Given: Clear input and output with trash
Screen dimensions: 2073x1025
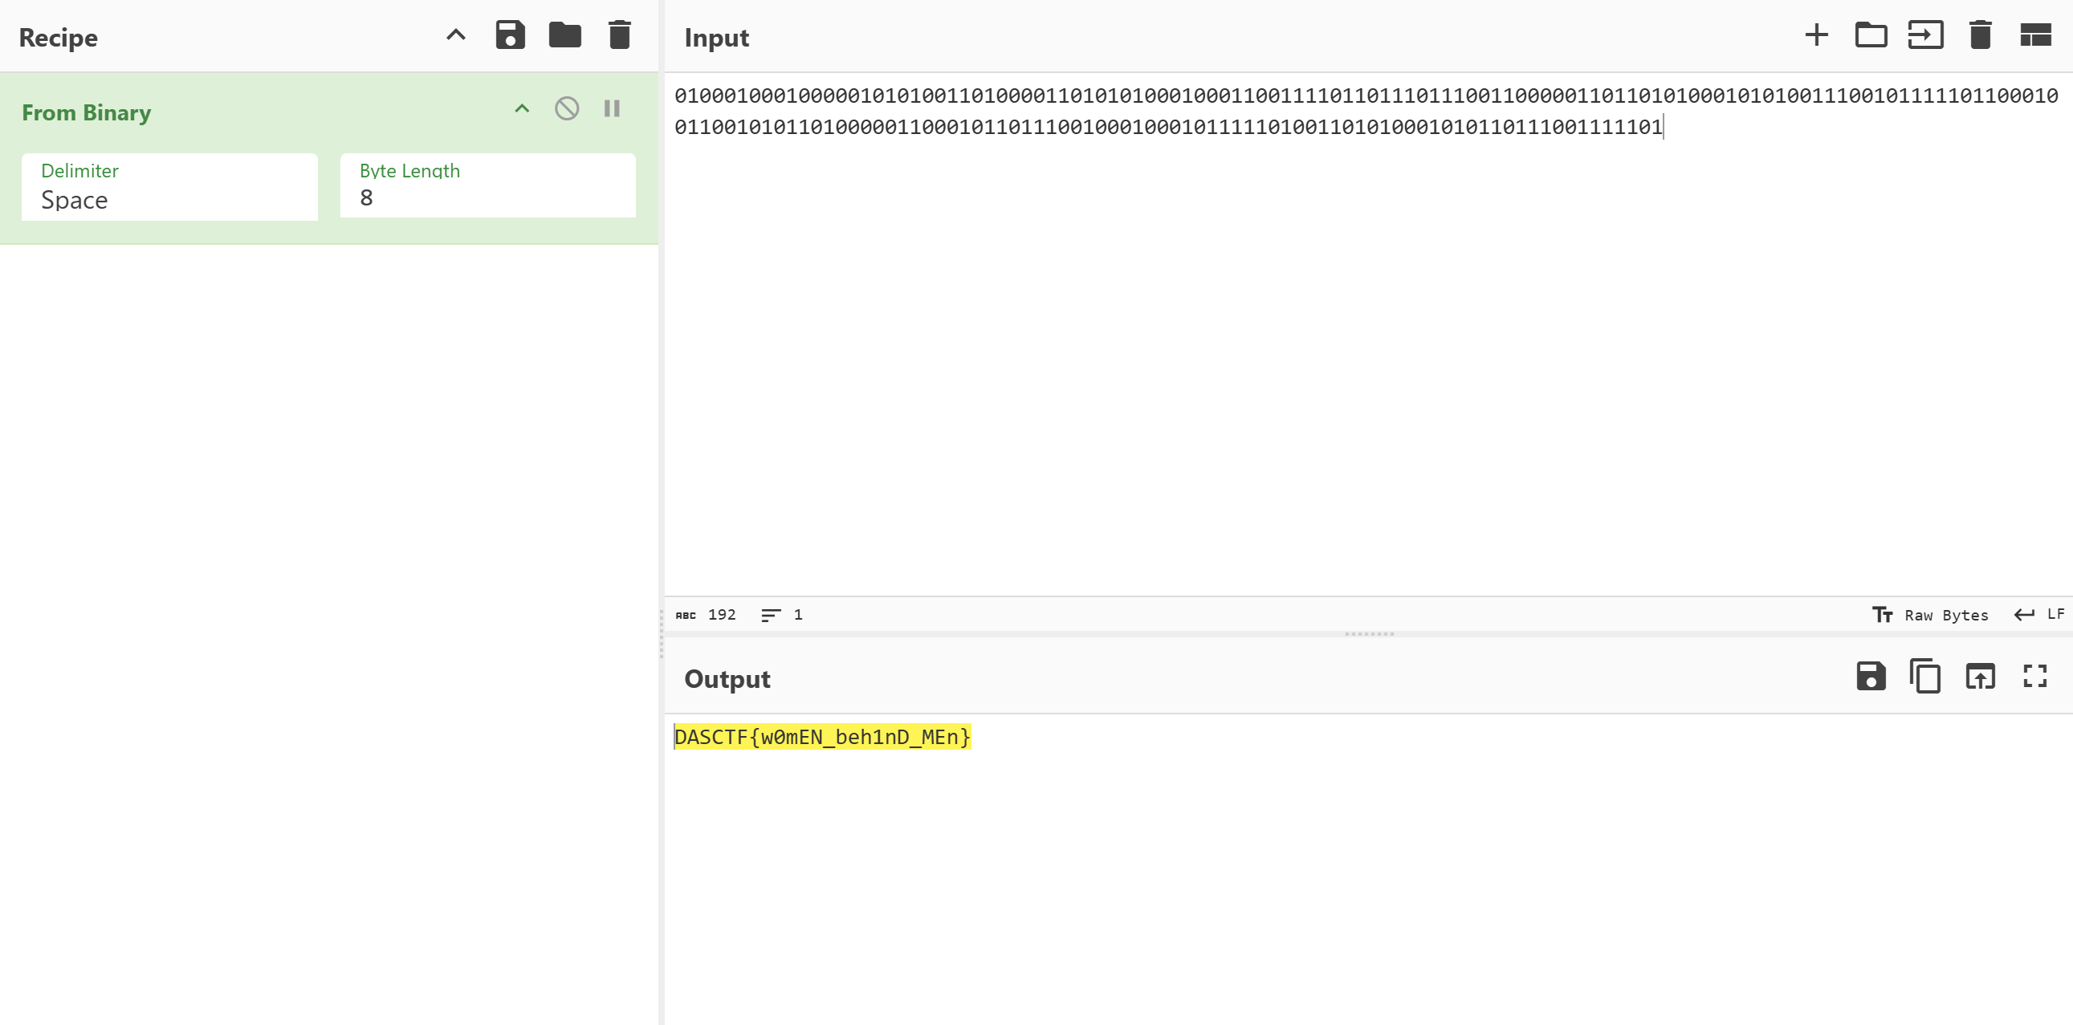Looking at the screenshot, I should click(x=1980, y=35).
